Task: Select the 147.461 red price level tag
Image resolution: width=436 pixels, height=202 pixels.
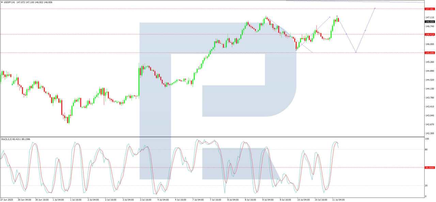Action: point(430,9)
